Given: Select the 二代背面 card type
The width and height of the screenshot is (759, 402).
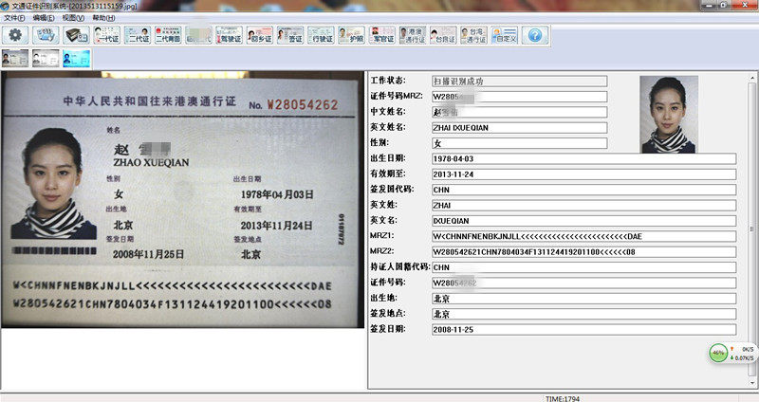Looking at the screenshot, I should [168, 35].
